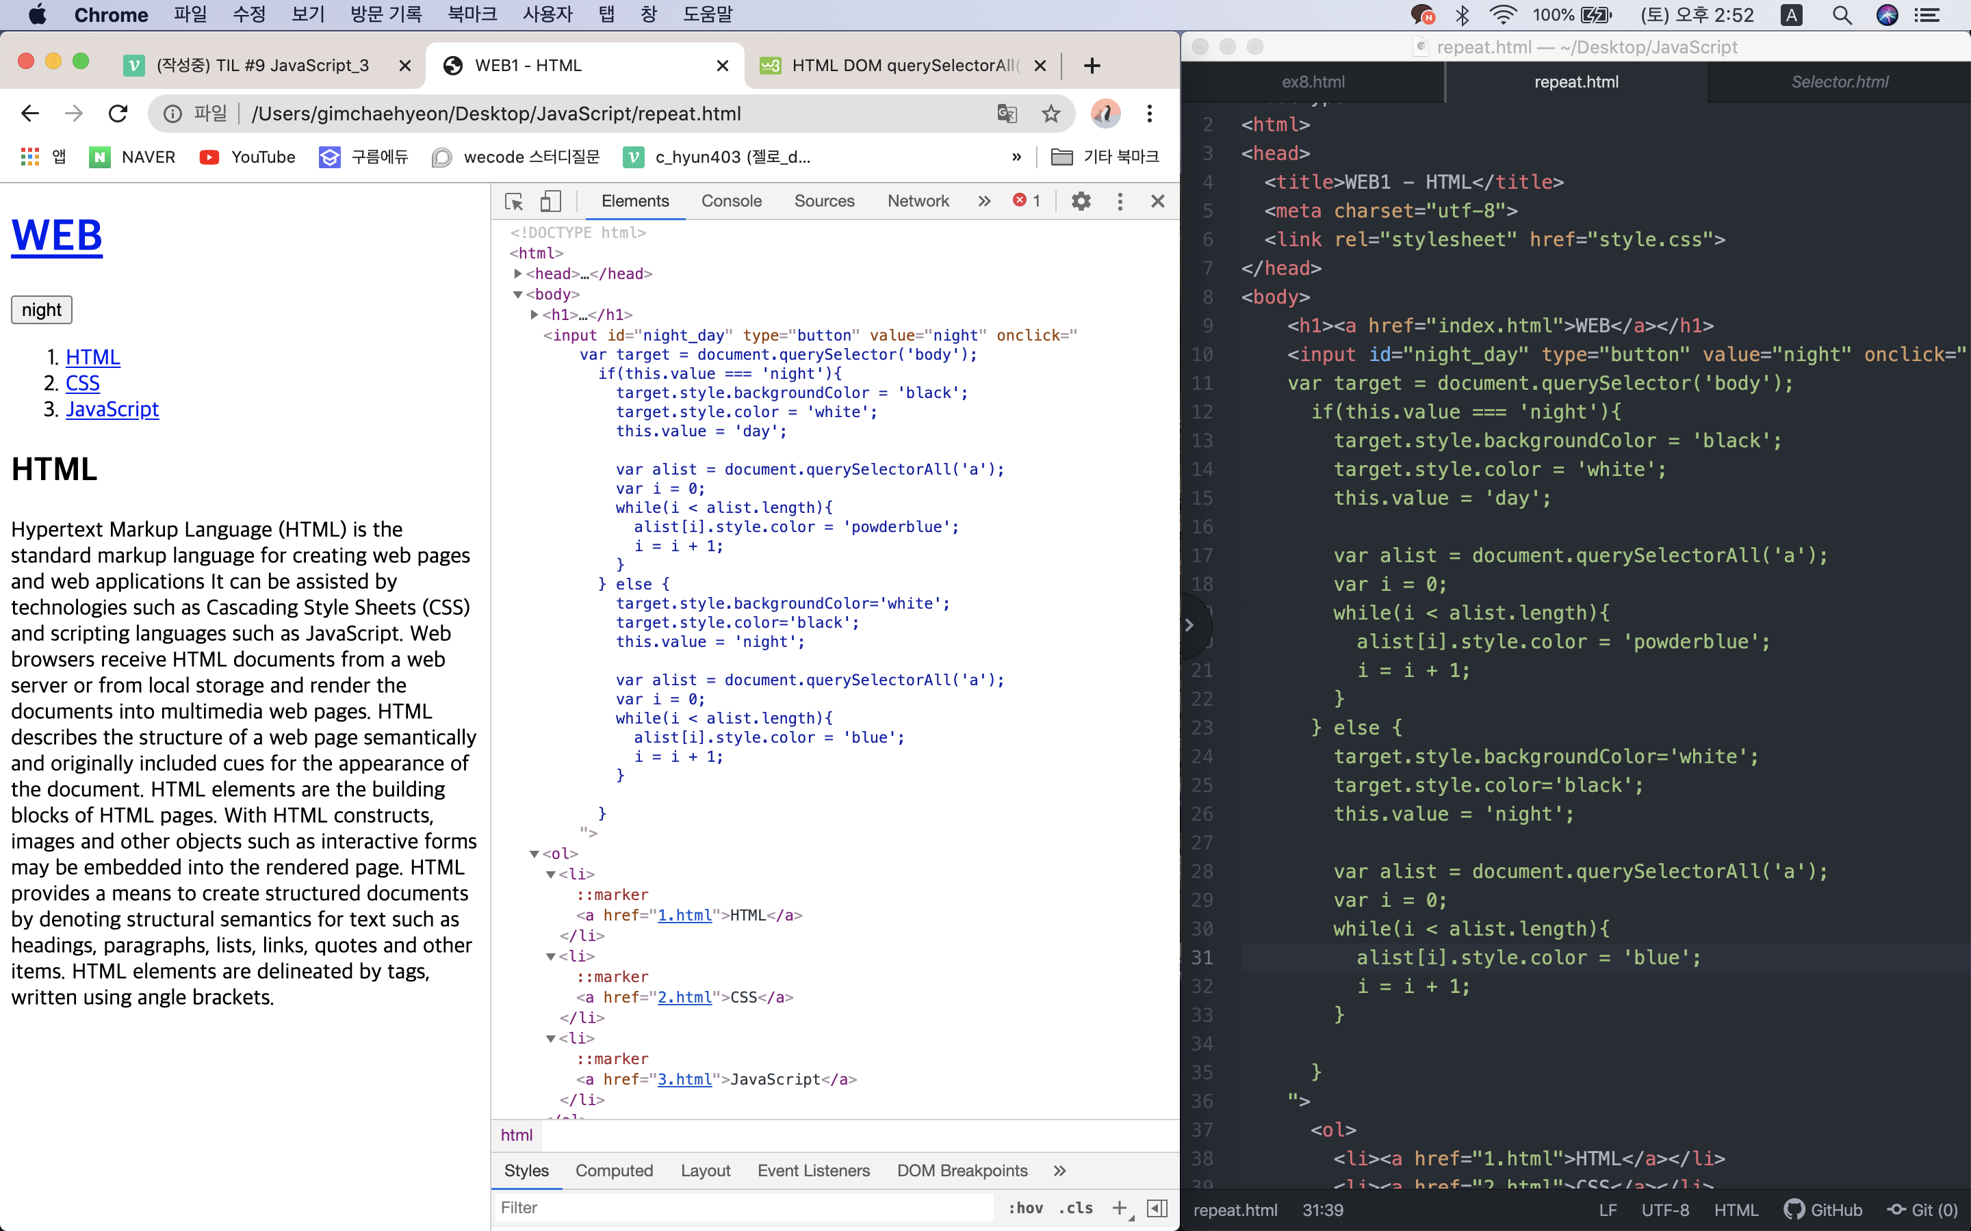Click the new style rule plus icon
This screenshot has height=1231, width=1971.
[x=1120, y=1207]
